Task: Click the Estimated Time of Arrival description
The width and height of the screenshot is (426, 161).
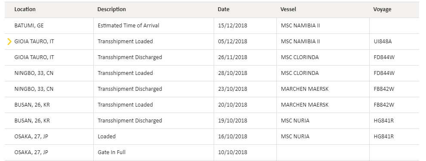Action: pos(129,26)
